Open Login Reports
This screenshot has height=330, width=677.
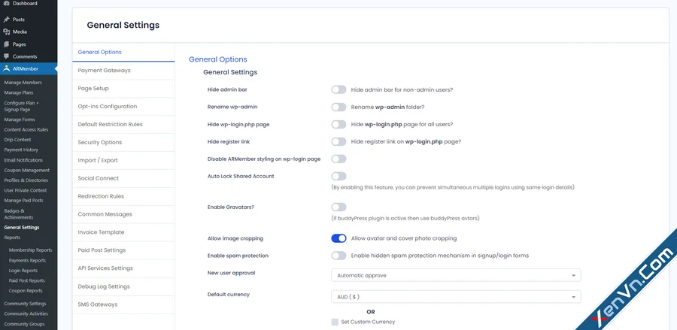[x=23, y=271]
